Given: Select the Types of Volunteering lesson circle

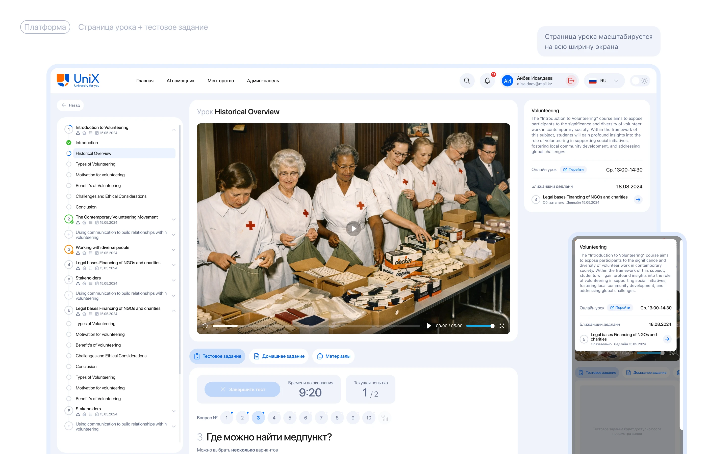Looking at the screenshot, I should pos(69,164).
